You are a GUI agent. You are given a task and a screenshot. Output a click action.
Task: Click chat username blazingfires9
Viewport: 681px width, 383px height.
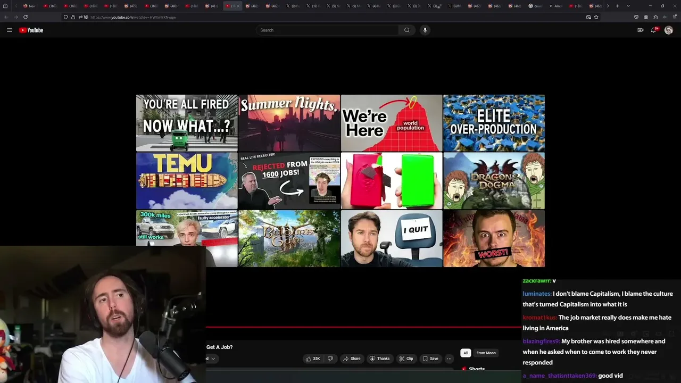point(541,342)
